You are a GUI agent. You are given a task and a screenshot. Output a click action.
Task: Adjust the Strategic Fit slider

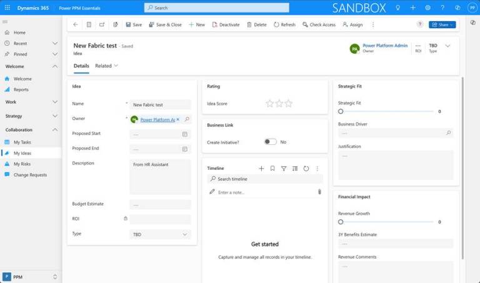(341, 111)
